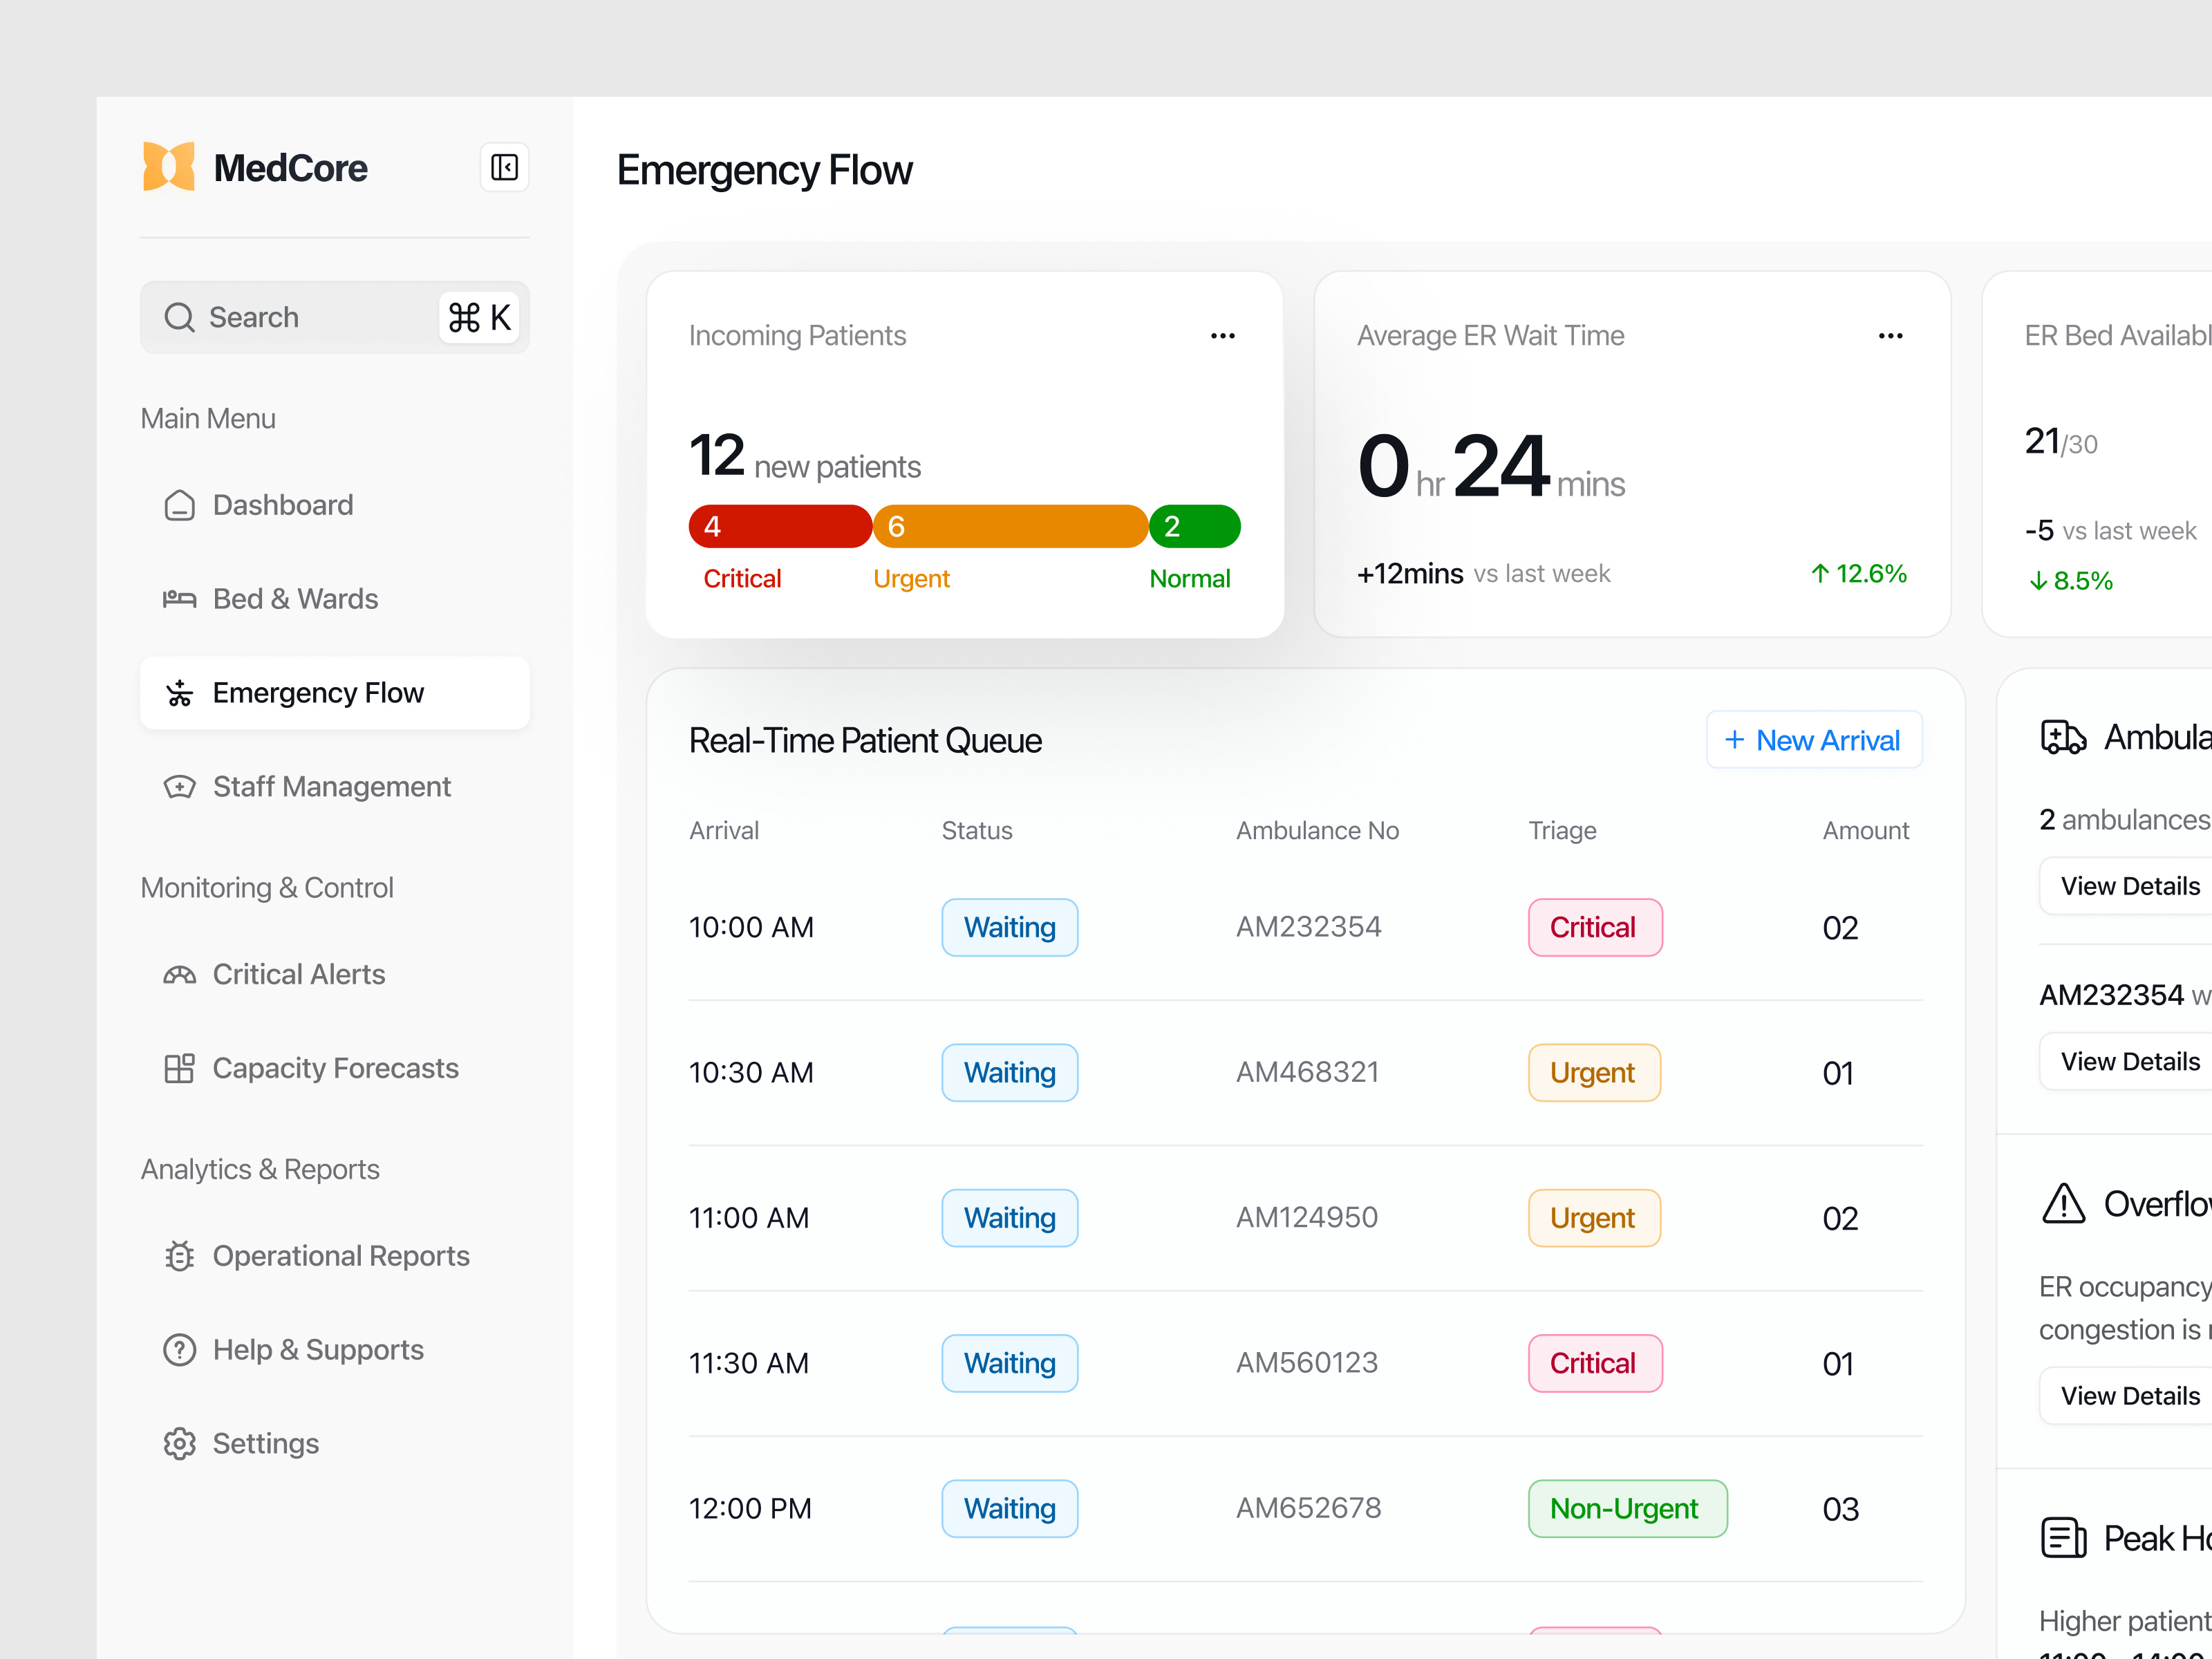Sort by the Status column header
The image size is (2212, 1659).
coord(977,831)
